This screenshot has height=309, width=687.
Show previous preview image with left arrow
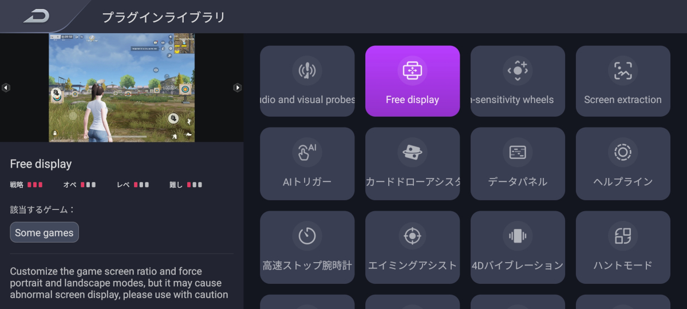pyautogui.click(x=6, y=88)
